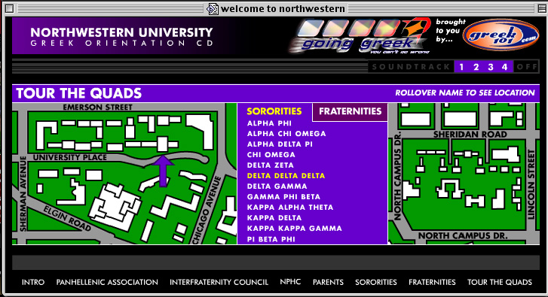Viewport: 548px width, 297px height.
Task: Open the Intro section in bottom navigation
Action: [x=33, y=282]
